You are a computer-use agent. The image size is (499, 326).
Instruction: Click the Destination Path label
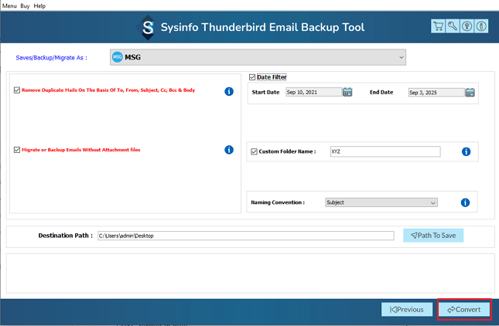(x=65, y=236)
